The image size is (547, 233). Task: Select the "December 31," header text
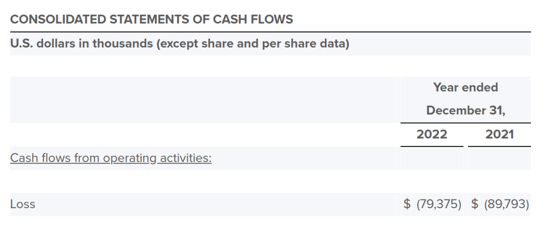(465, 110)
